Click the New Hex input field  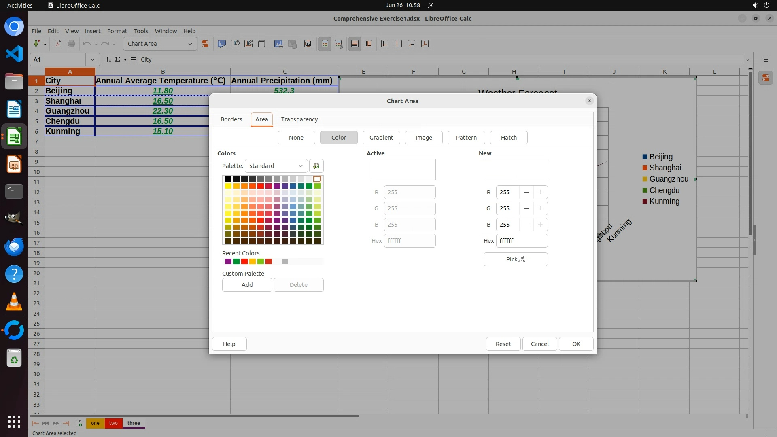[521, 241]
